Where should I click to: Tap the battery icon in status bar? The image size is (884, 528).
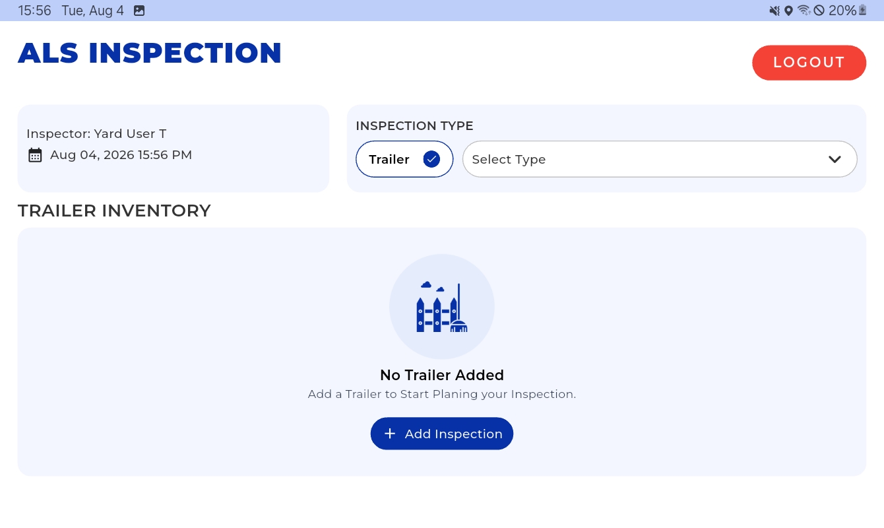click(862, 11)
